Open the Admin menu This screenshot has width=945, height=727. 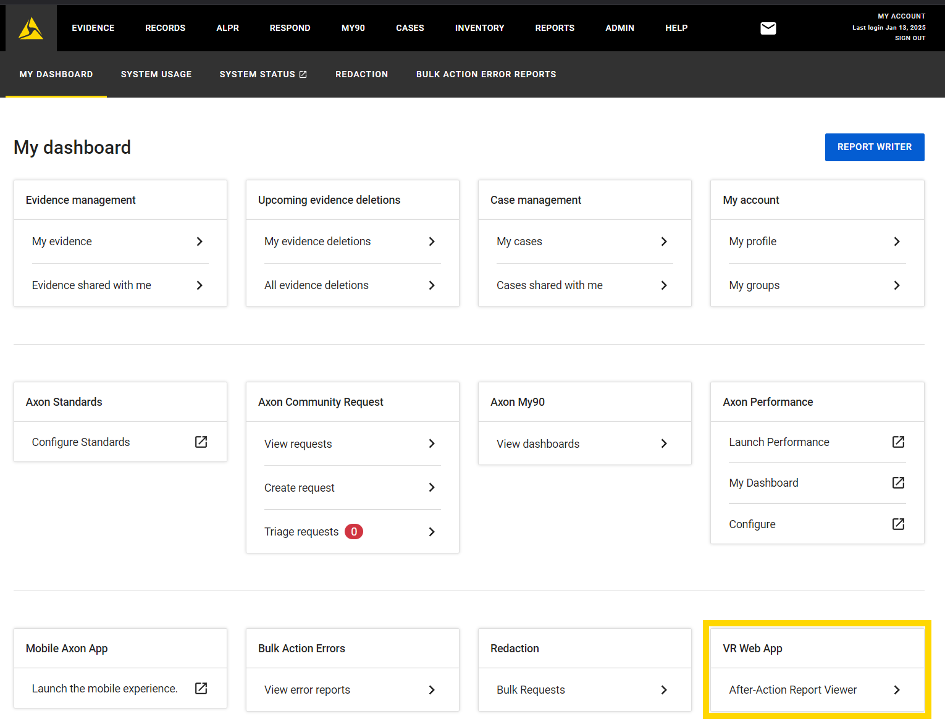pos(620,28)
